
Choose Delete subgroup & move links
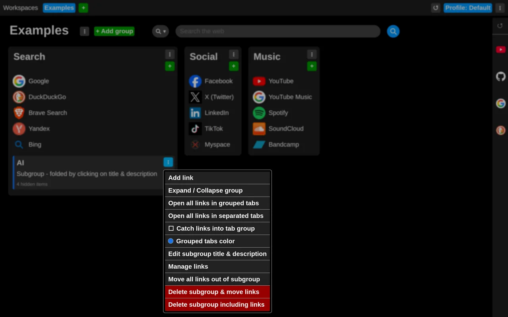217,292
